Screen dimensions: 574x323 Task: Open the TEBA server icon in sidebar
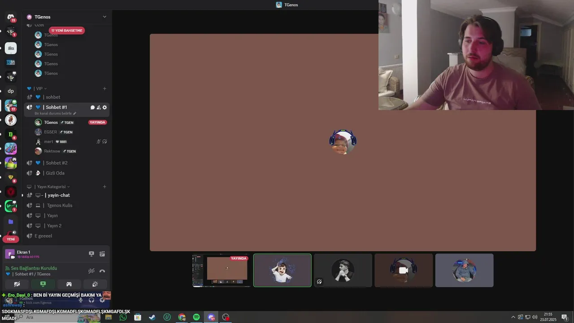(11, 62)
